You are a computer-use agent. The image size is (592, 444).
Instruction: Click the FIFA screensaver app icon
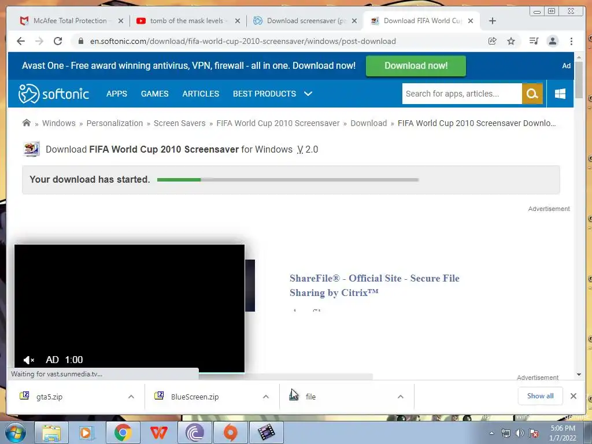31,149
